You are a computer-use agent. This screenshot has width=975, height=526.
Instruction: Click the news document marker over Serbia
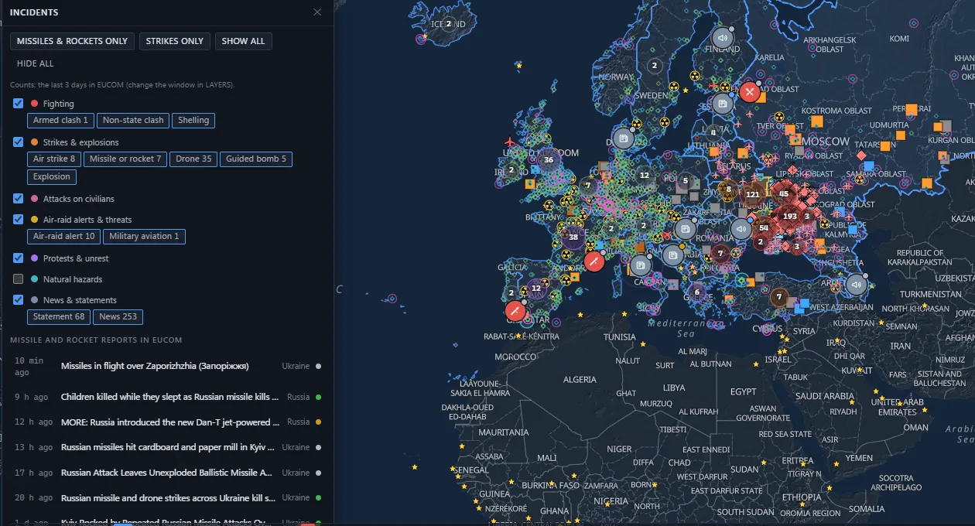tap(673, 254)
